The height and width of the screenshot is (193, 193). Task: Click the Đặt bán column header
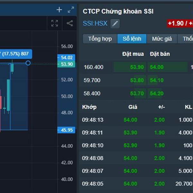pos(160,54)
